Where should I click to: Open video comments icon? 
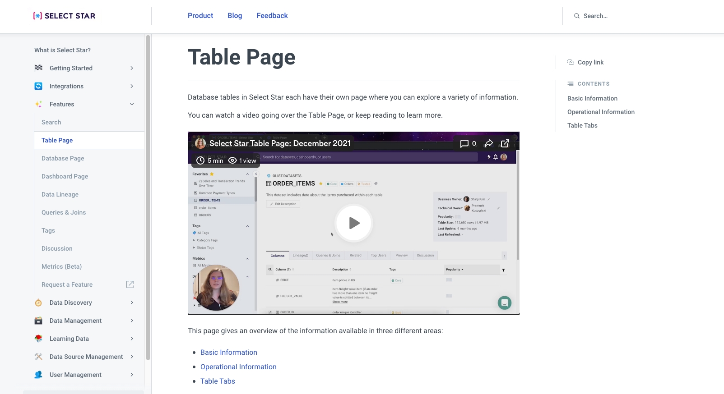click(464, 143)
